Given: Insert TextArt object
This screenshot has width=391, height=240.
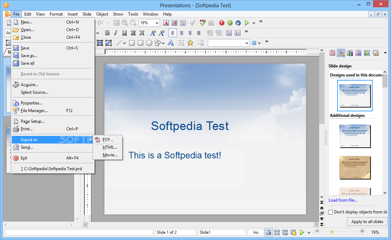Looking at the screenshot, I should click(x=171, y=43).
